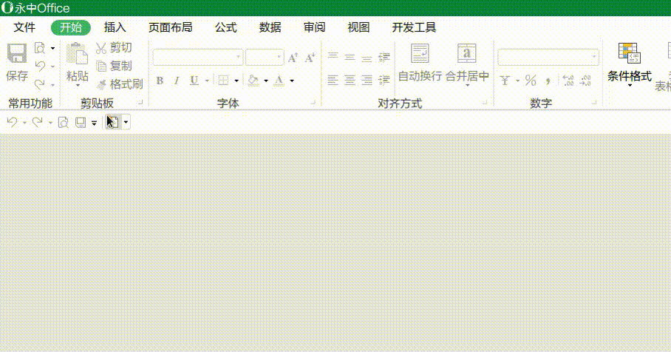671x352 pixels.
Task: Open the 开发工具 tab
Action: click(x=414, y=27)
